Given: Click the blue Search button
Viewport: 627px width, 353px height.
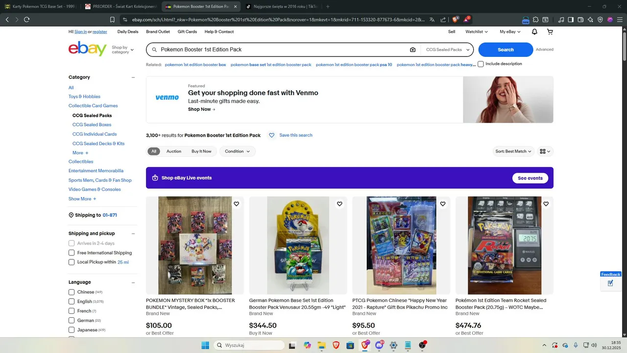Looking at the screenshot, I should [506, 50].
